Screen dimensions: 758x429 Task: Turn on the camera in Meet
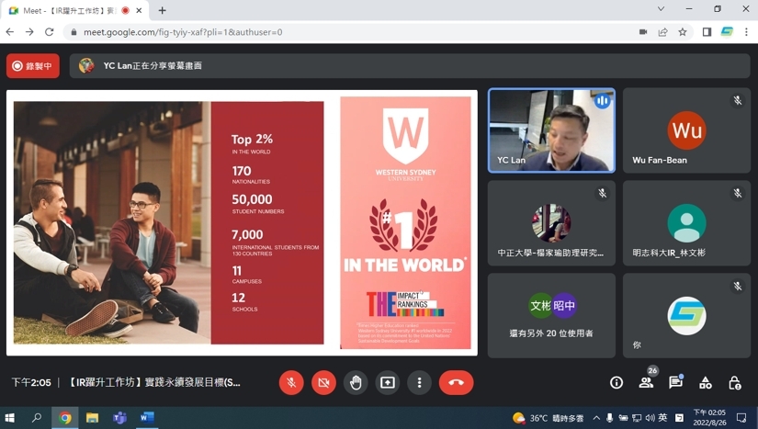point(323,383)
